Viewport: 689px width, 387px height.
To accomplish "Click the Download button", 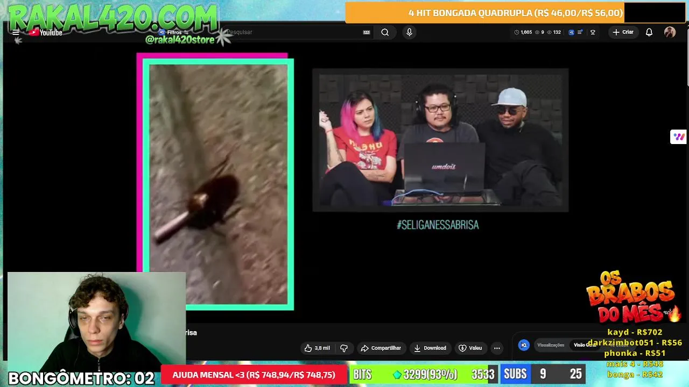I will pos(430,348).
